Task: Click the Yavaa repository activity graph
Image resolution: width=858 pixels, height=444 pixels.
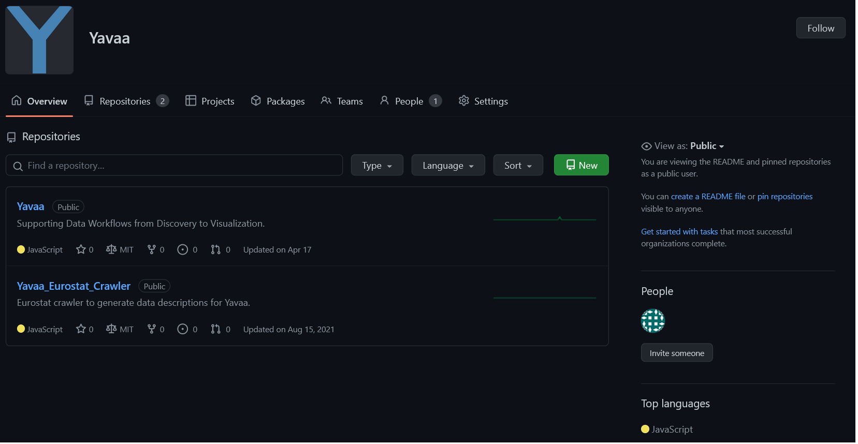Action: [x=544, y=219]
